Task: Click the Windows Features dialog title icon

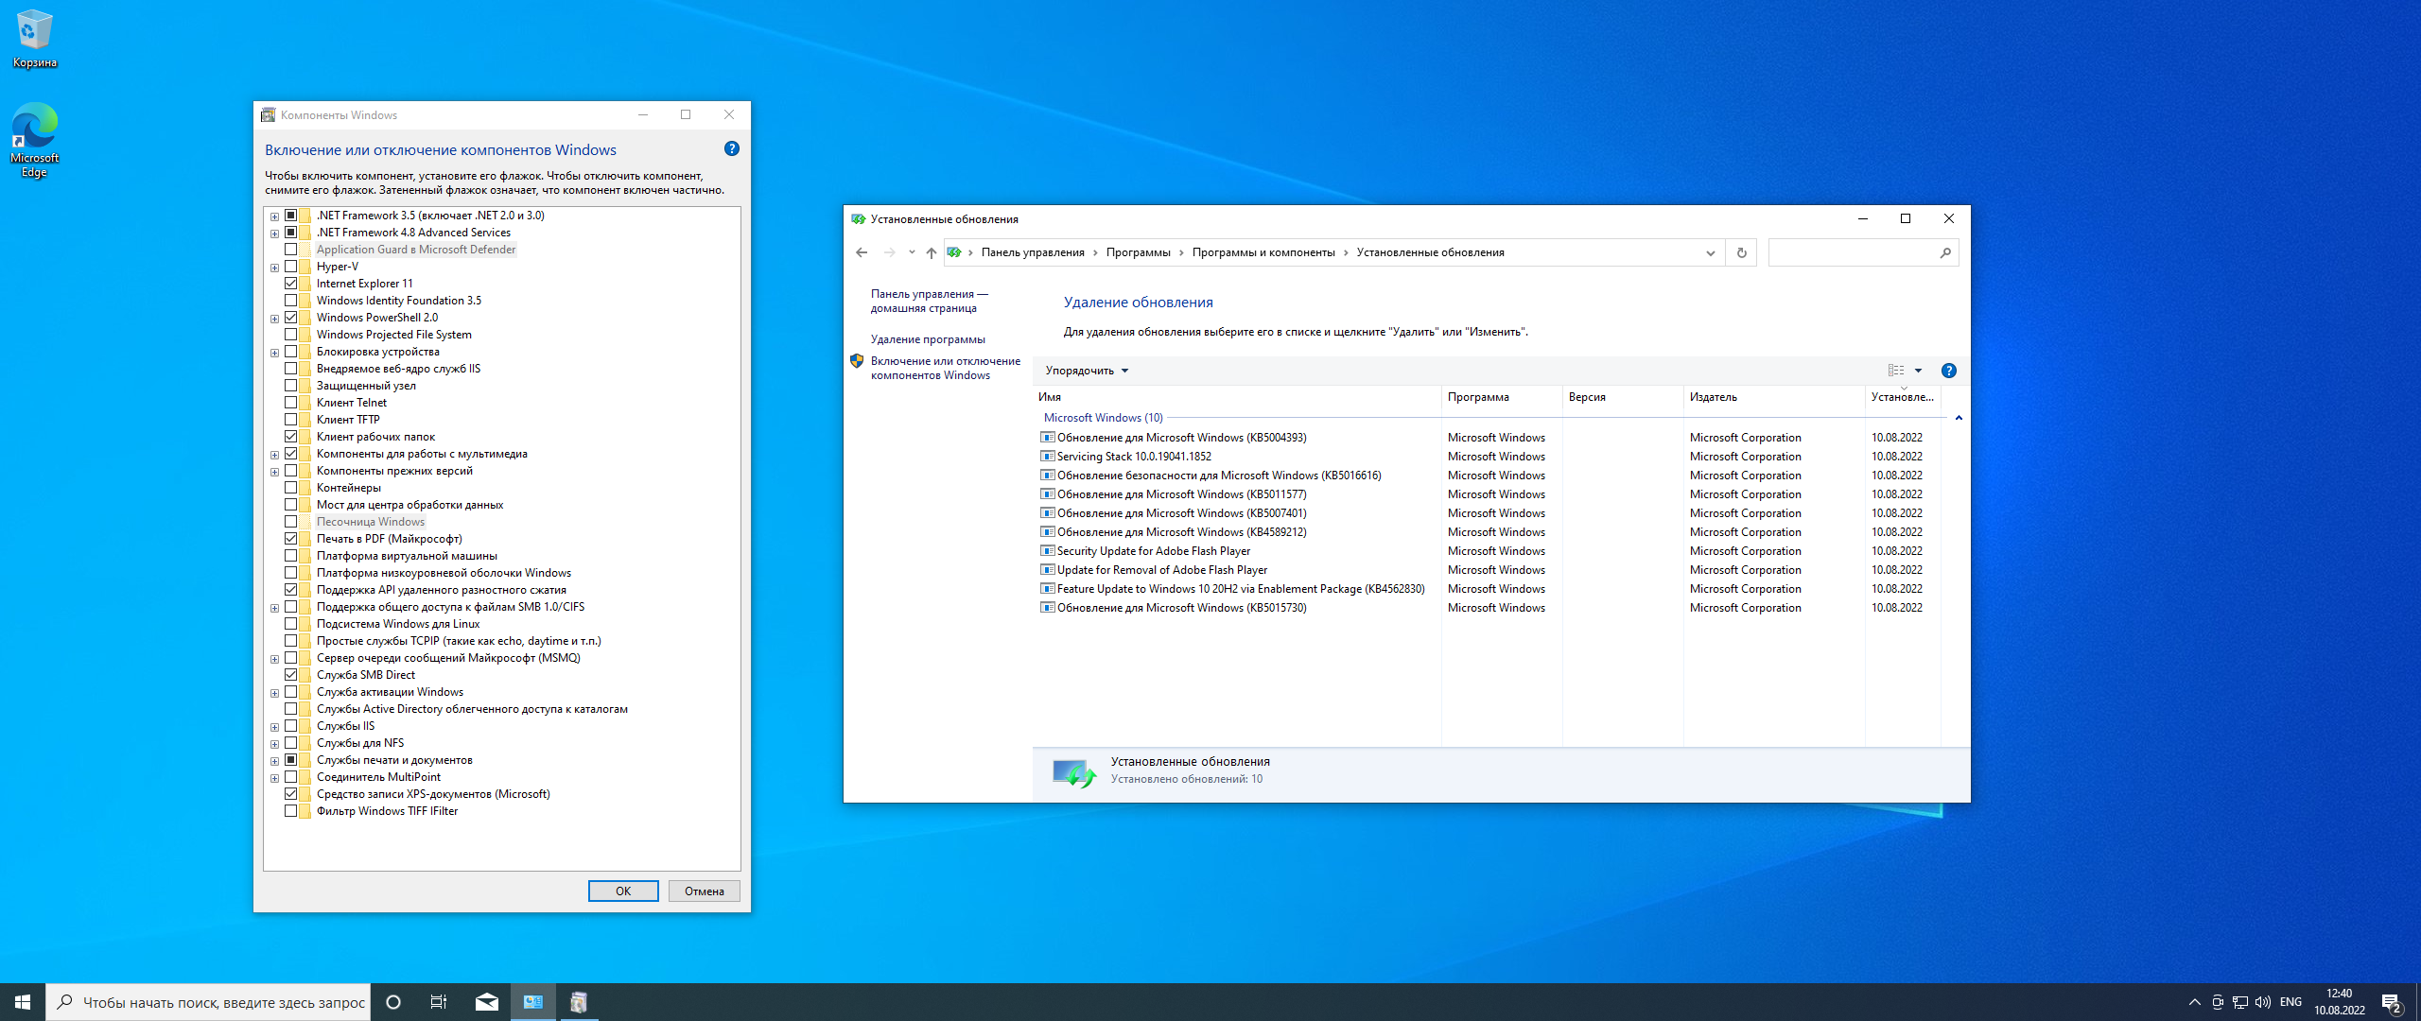Action: 268,115
